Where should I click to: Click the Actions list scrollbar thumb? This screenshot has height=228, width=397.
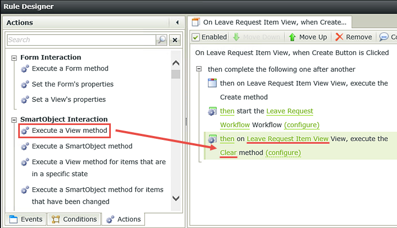coord(176,74)
